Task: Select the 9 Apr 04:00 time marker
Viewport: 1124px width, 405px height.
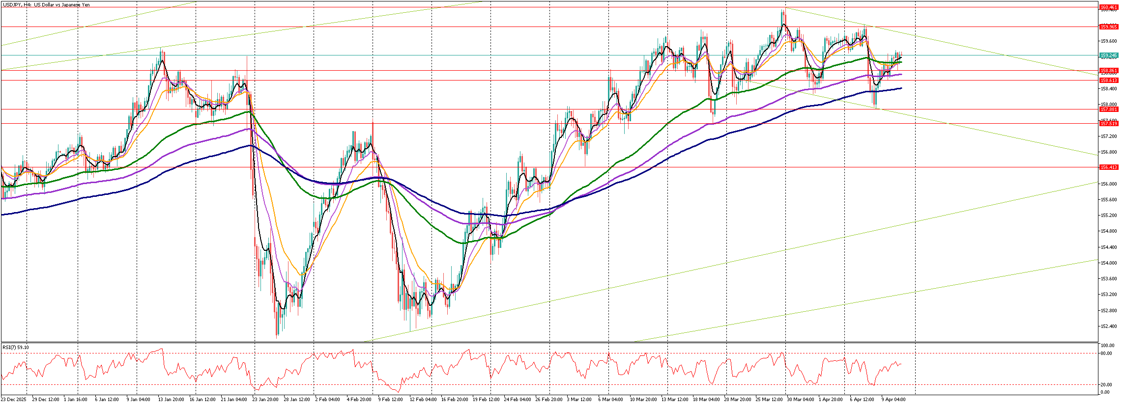Action: click(893, 400)
